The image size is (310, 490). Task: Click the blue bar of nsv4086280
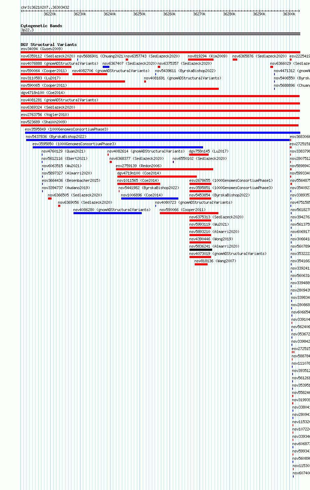coord(108,213)
